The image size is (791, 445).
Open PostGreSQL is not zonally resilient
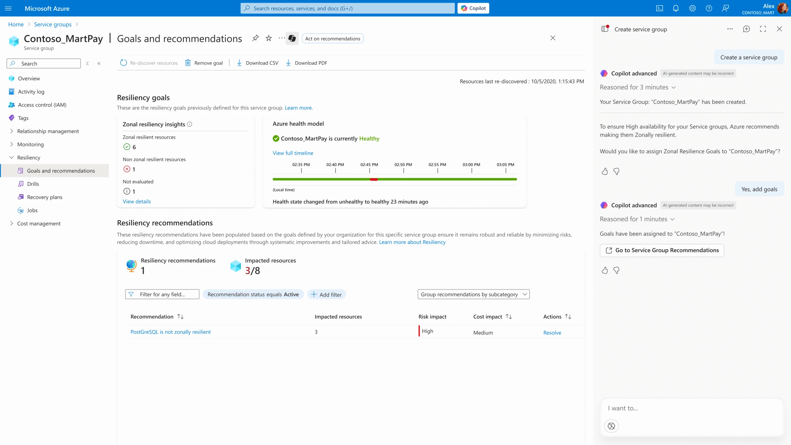point(171,332)
